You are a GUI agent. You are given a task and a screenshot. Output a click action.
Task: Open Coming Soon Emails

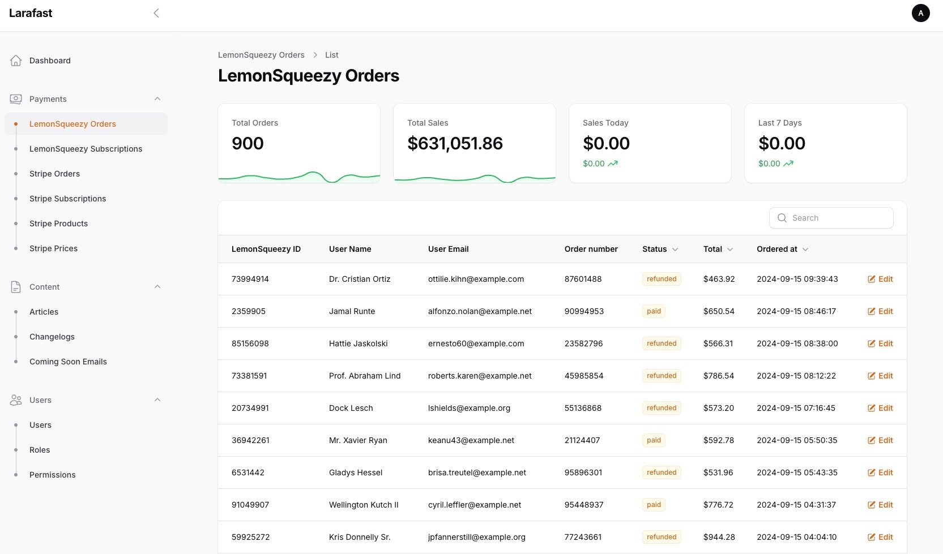coord(86,362)
